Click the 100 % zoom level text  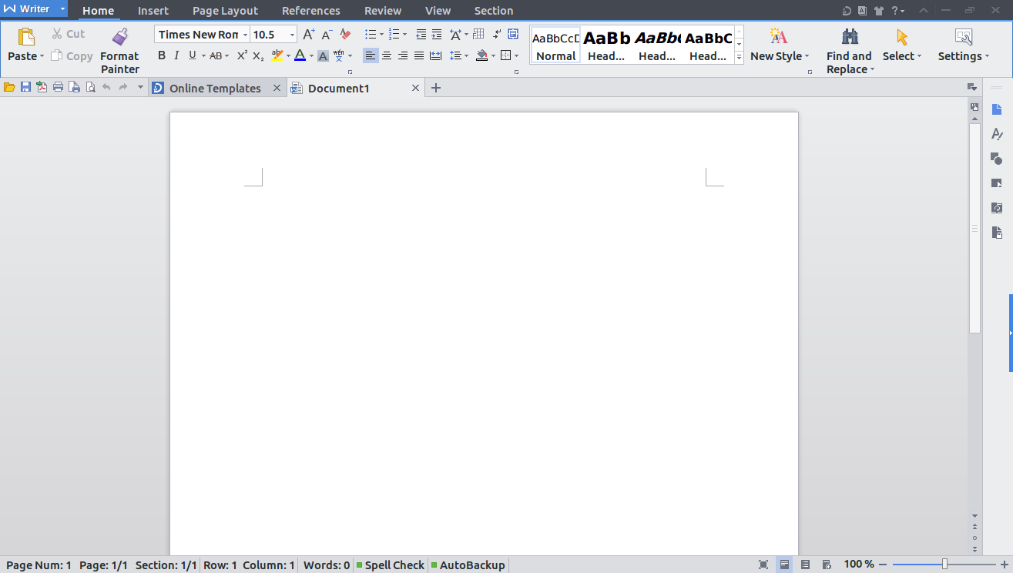tap(859, 565)
